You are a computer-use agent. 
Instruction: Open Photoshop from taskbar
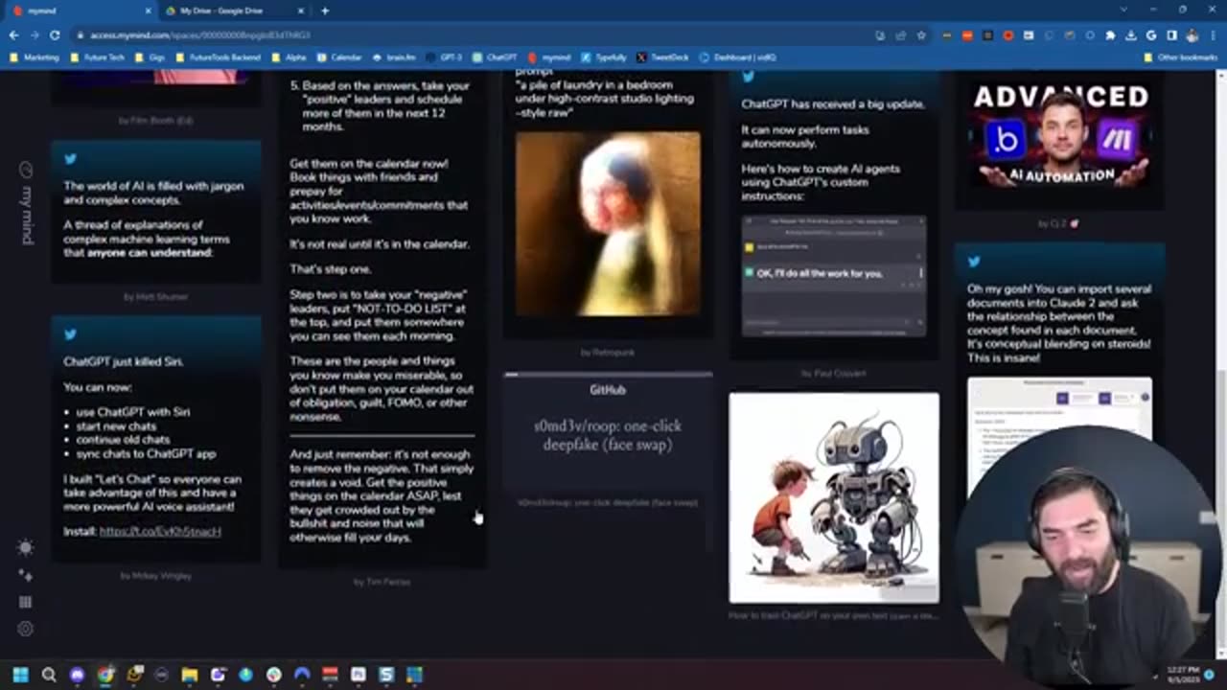(x=358, y=675)
